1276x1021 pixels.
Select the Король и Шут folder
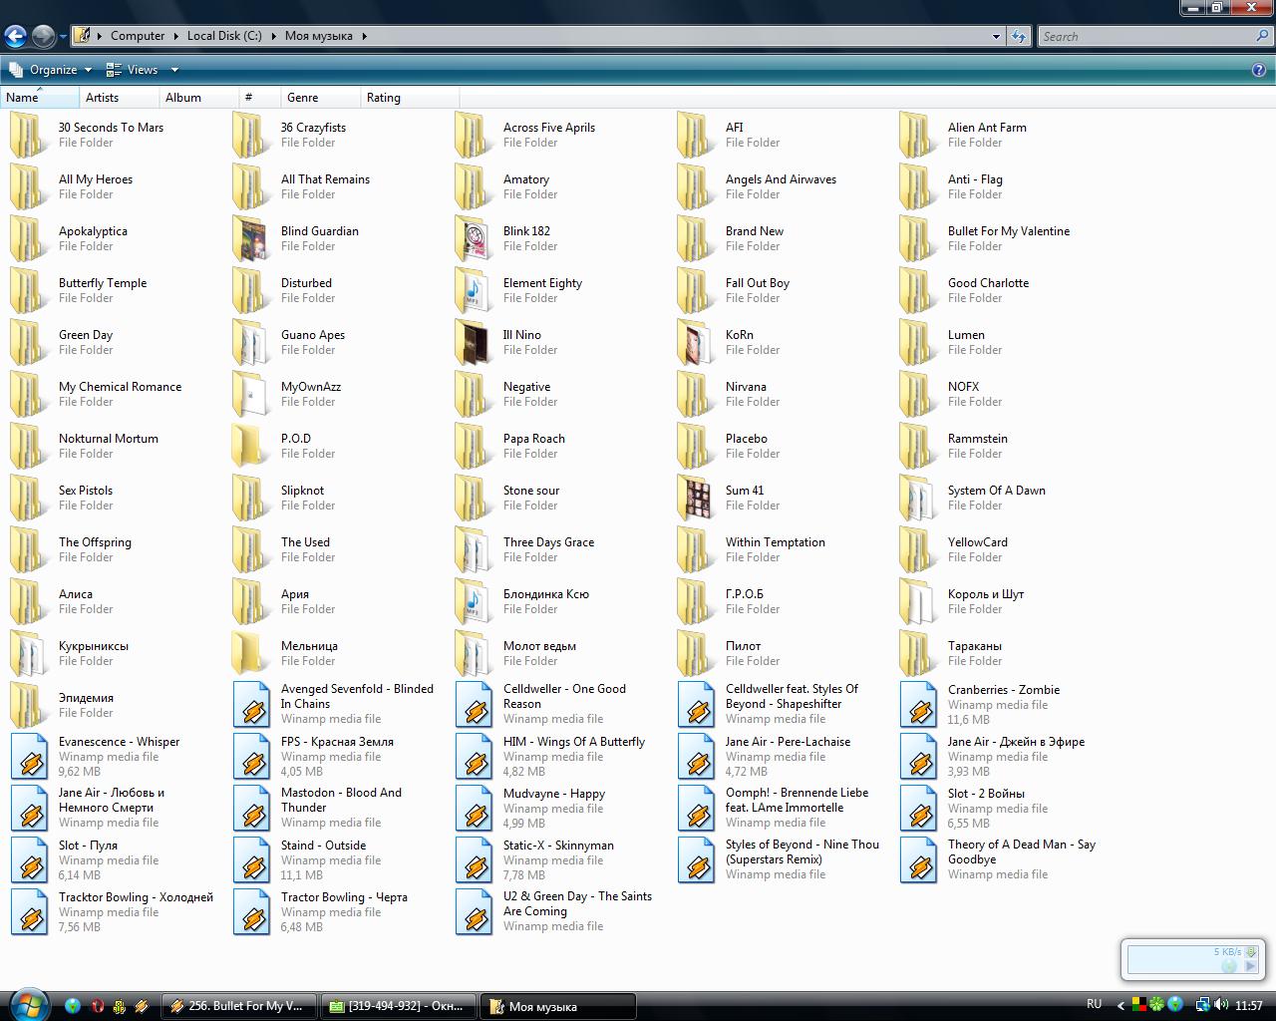coord(962,601)
